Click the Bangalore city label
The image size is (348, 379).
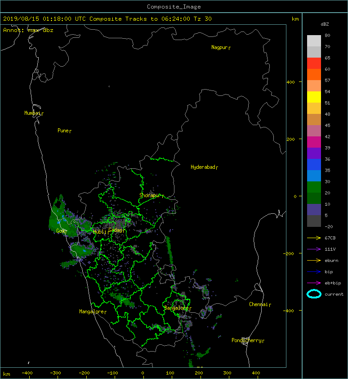click(176, 308)
